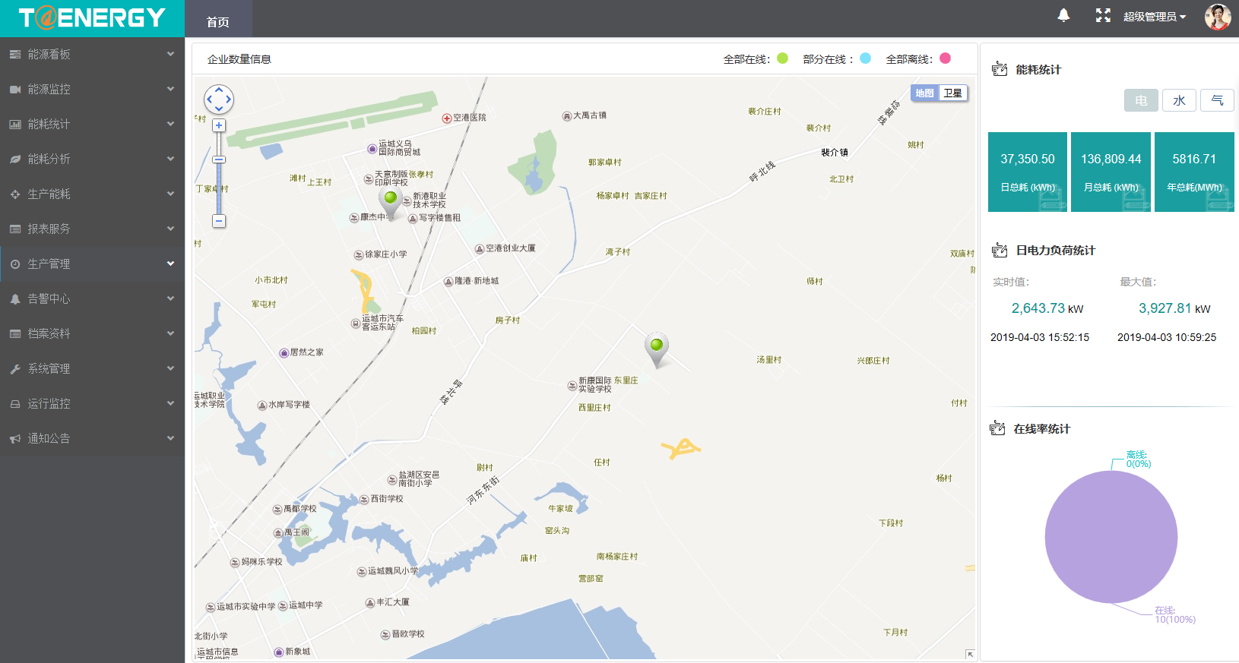Open the 超级管理员 user dropdown
The width and height of the screenshot is (1239, 663).
1154,17
